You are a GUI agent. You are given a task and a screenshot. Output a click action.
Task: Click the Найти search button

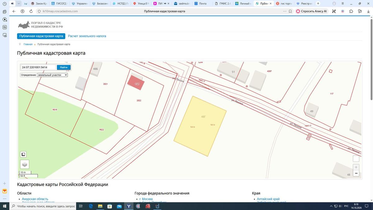pyautogui.click(x=64, y=67)
